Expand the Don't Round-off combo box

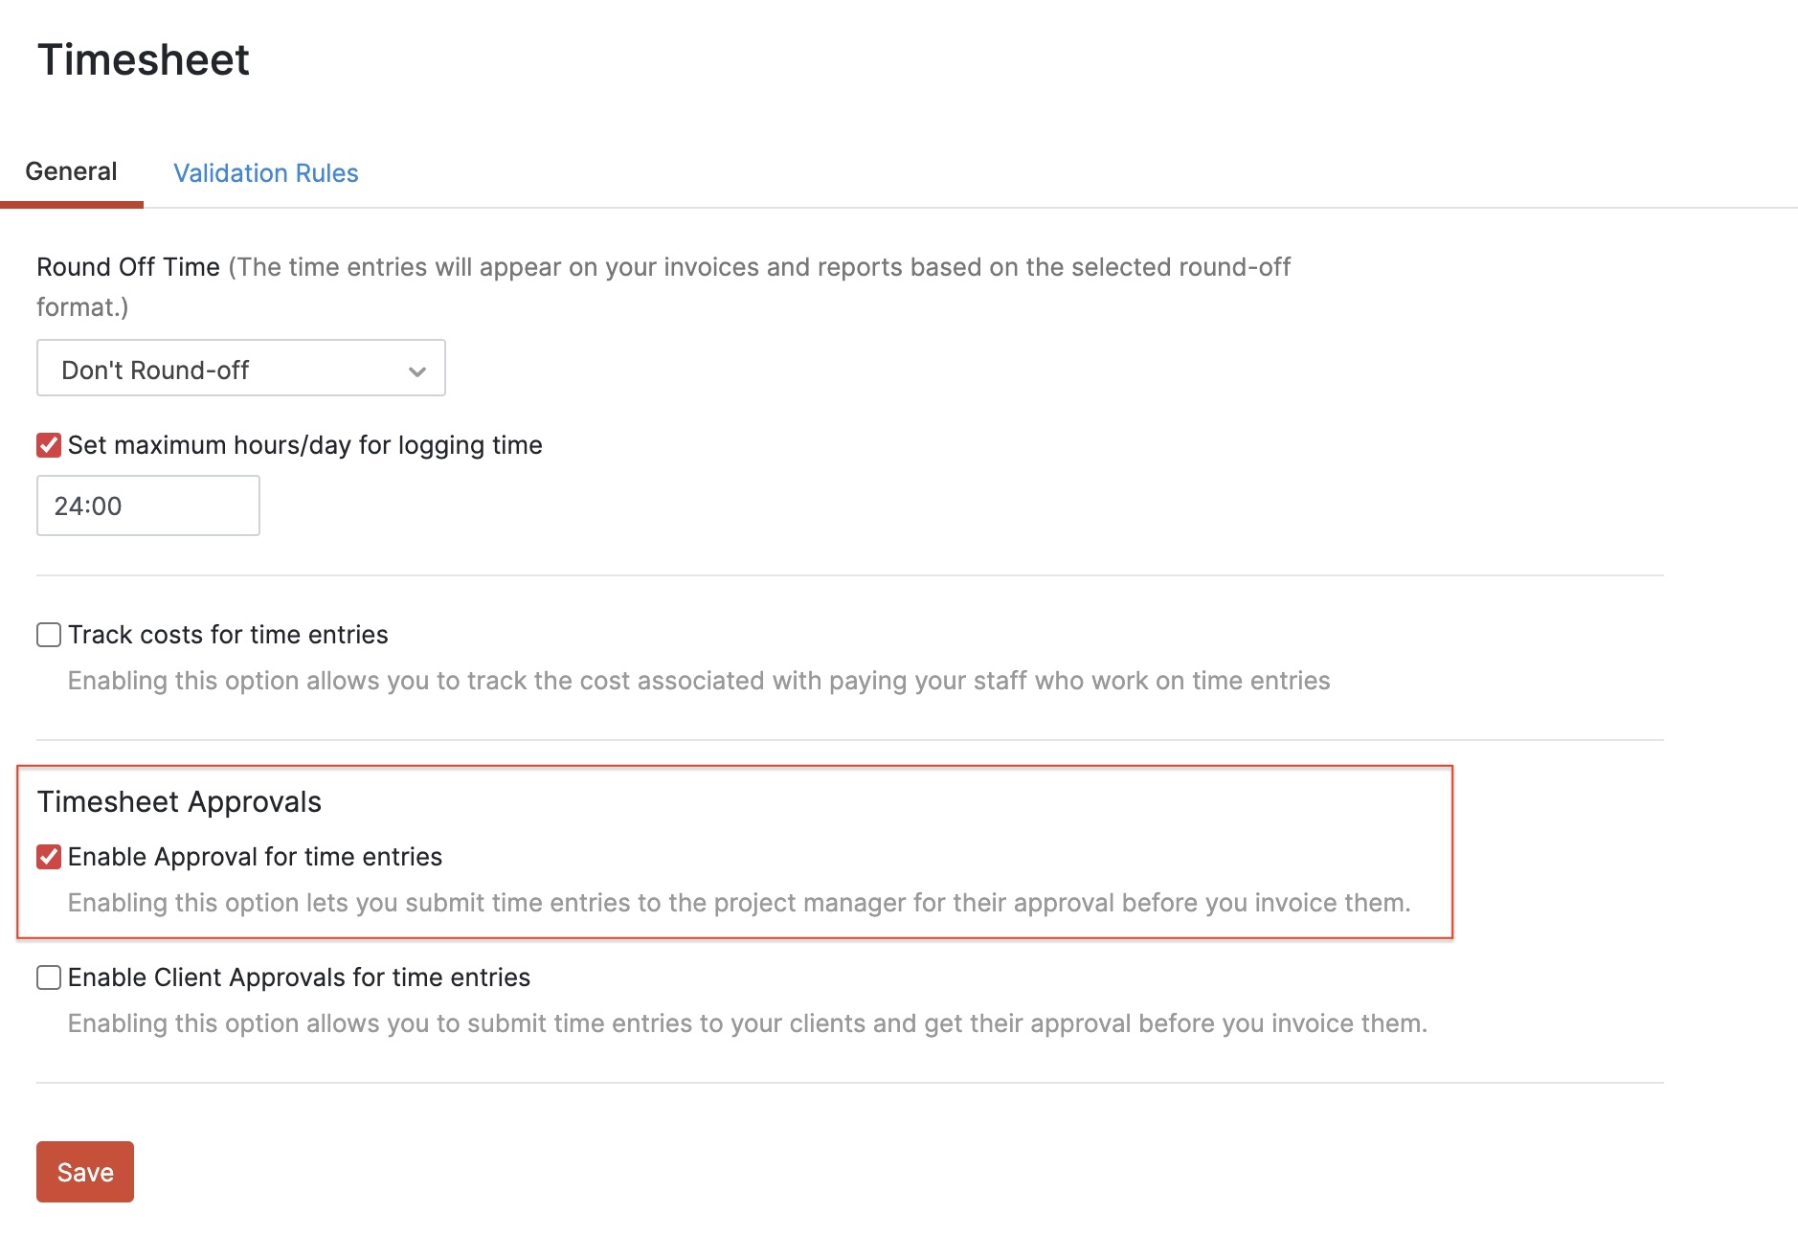point(239,369)
